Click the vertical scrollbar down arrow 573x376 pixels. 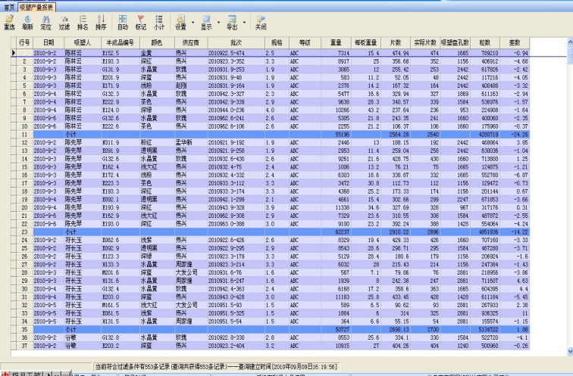pyautogui.click(x=568, y=352)
